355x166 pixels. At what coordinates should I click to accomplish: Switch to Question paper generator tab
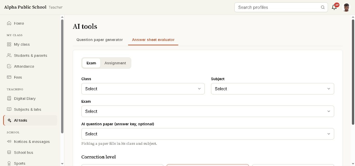pyautogui.click(x=100, y=40)
